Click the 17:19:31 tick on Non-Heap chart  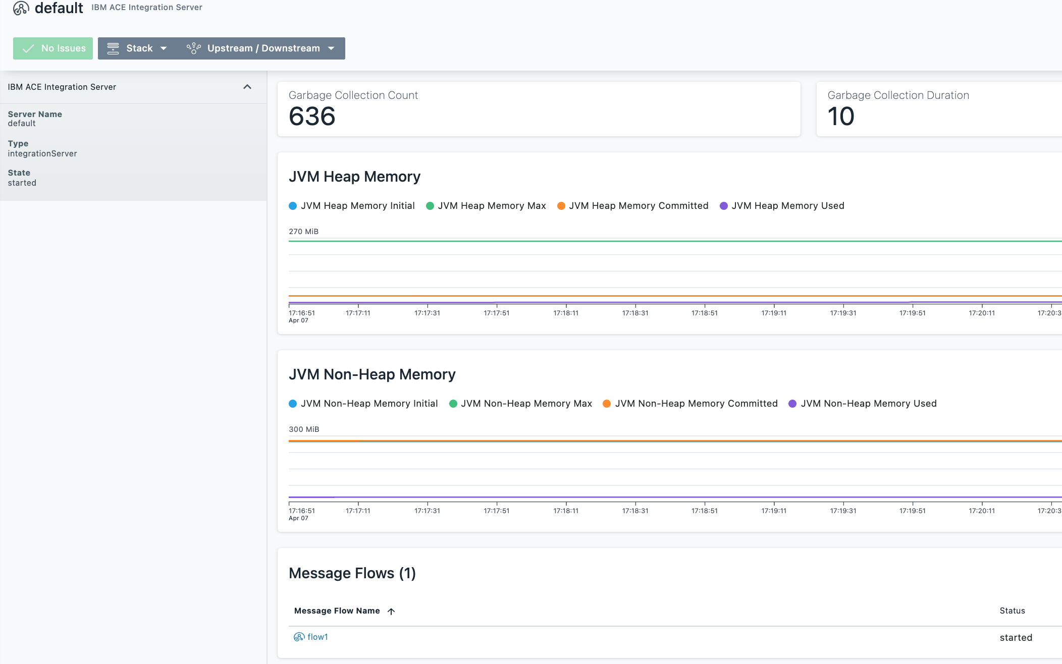[843, 511]
